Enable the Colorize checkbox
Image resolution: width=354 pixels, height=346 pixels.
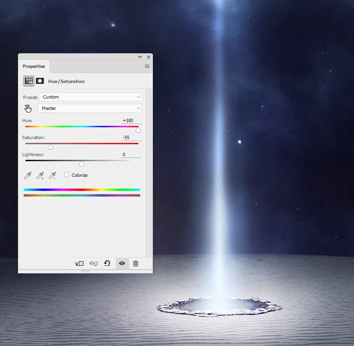67,175
